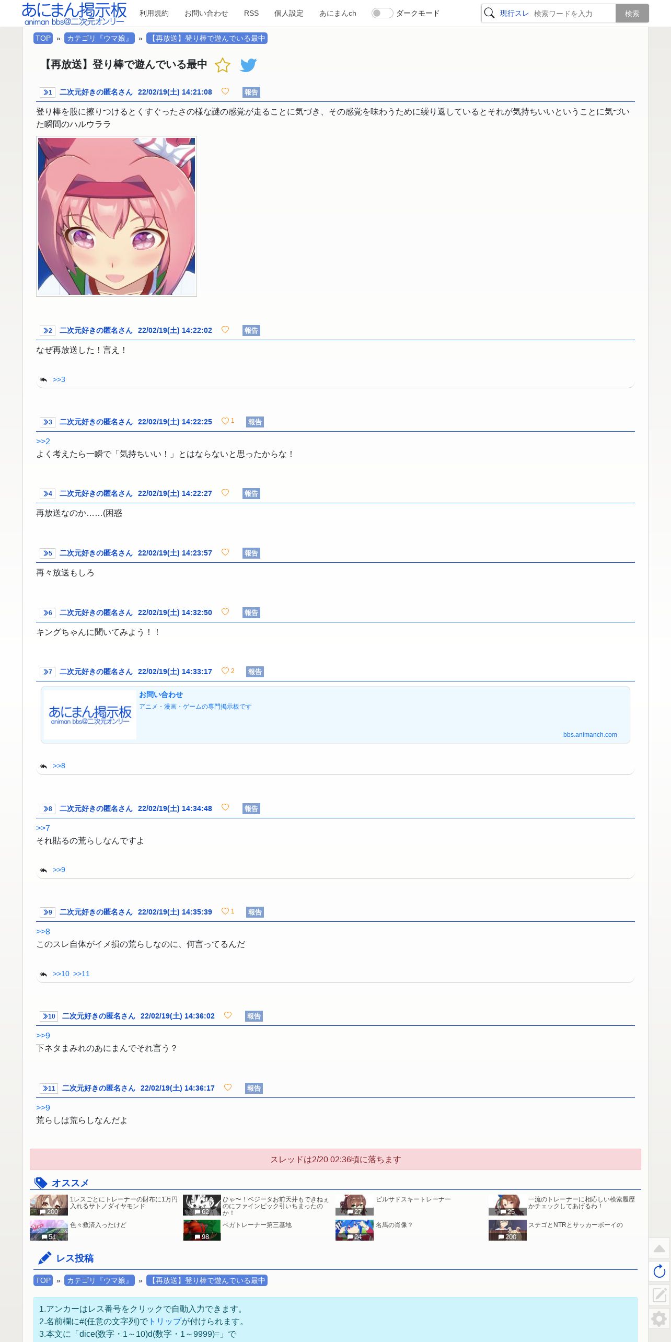
Task: Click the scroll-to-top arrow icon
Action: tap(660, 1248)
